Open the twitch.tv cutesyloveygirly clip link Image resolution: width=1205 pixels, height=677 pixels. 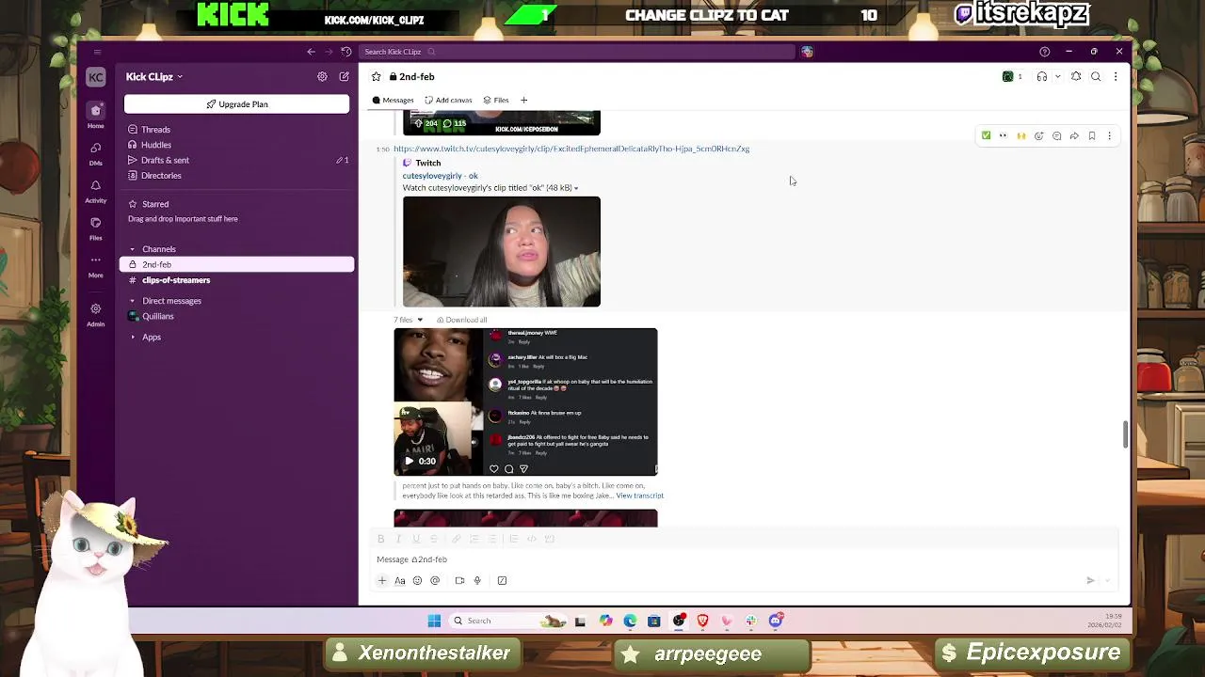571,149
